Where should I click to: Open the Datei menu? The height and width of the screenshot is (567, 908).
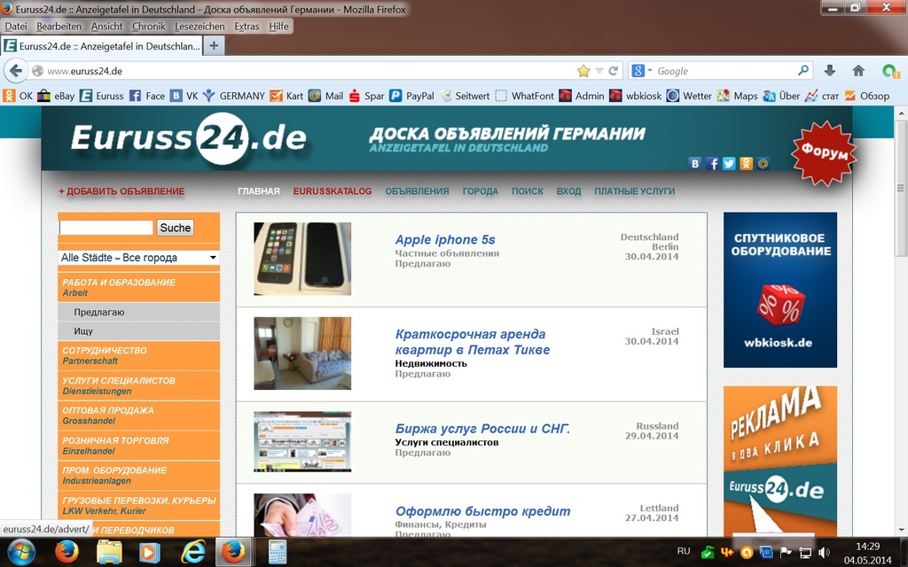point(16,26)
